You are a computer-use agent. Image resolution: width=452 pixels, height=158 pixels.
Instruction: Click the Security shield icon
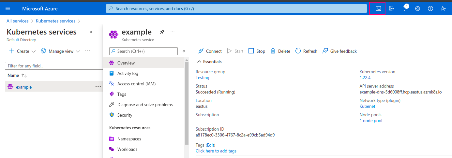pos(112,115)
